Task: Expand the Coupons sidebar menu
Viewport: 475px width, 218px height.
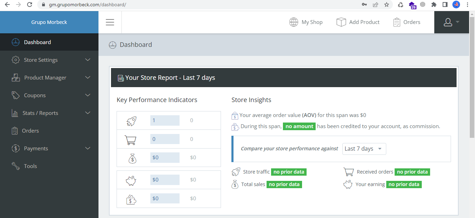Action: click(49, 95)
